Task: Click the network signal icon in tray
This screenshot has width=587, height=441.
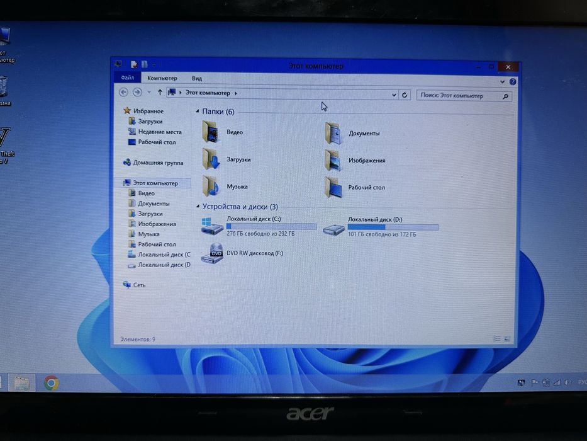Action: pos(557,382)
